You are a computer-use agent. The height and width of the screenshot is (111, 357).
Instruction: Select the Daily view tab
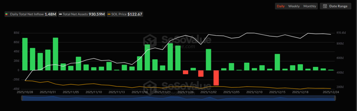[x=281, y=6]
